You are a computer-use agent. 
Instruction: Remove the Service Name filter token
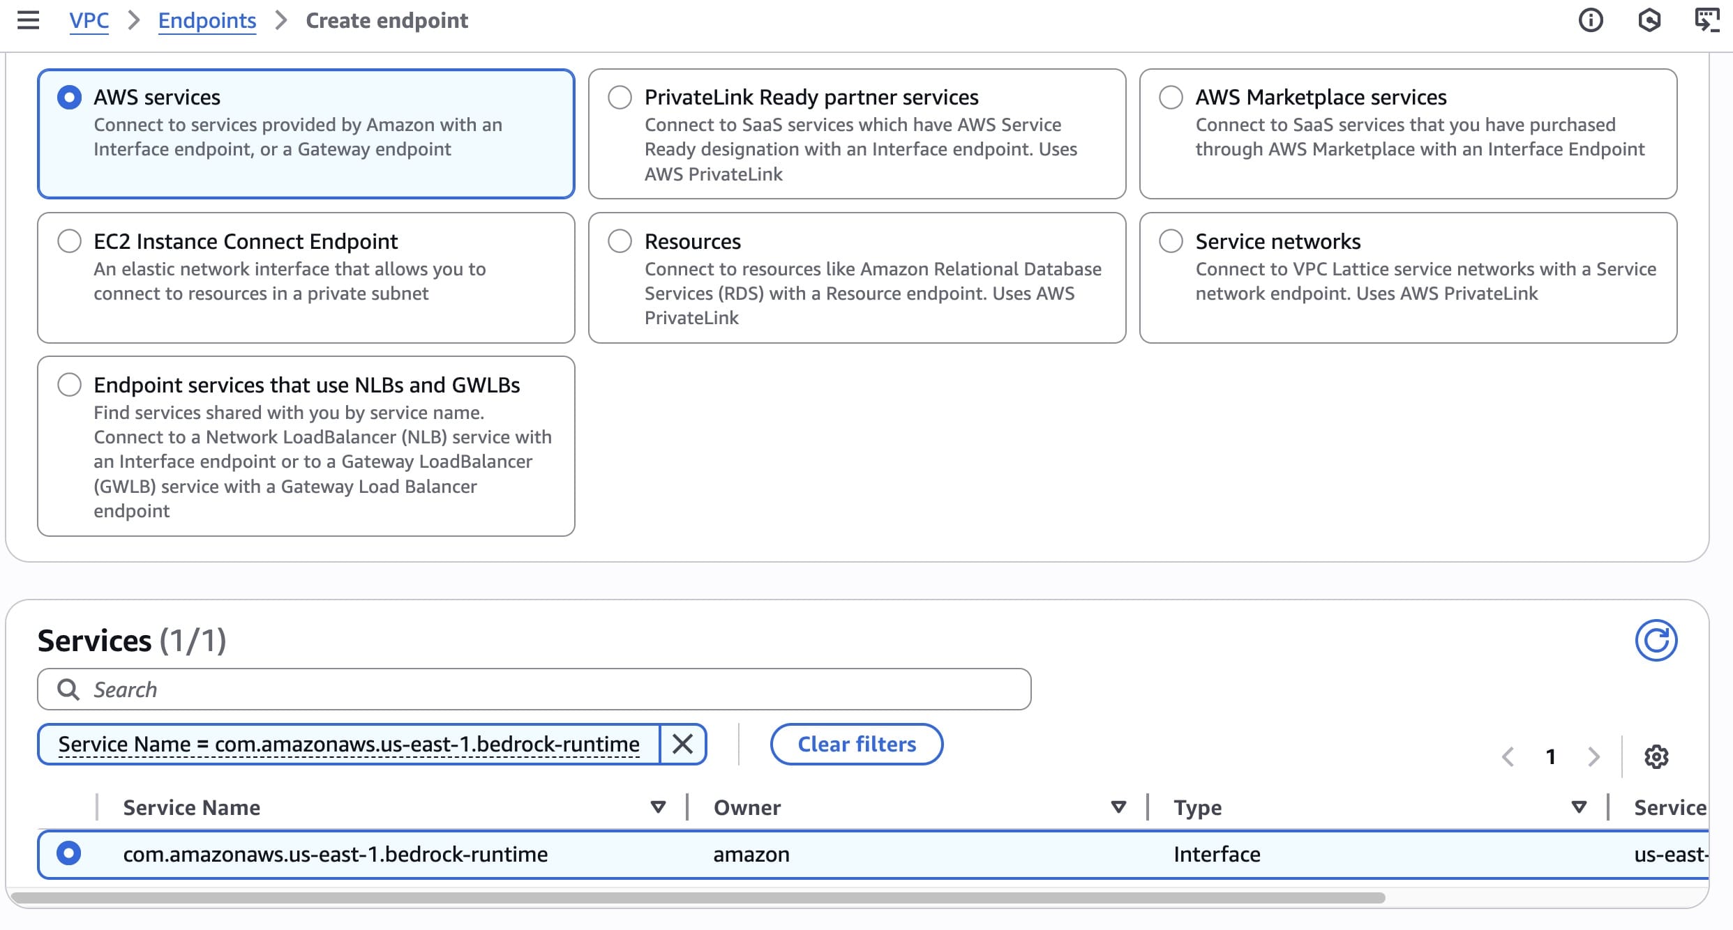682,744
